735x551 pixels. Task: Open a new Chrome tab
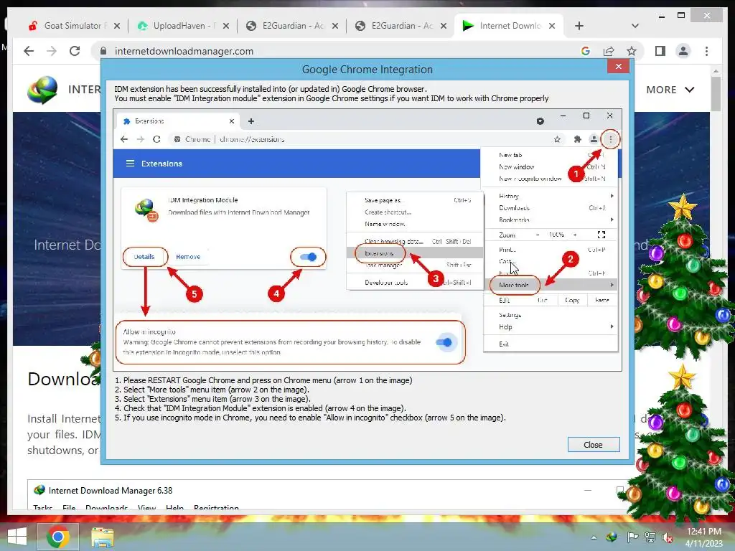(x=579, y=27)
